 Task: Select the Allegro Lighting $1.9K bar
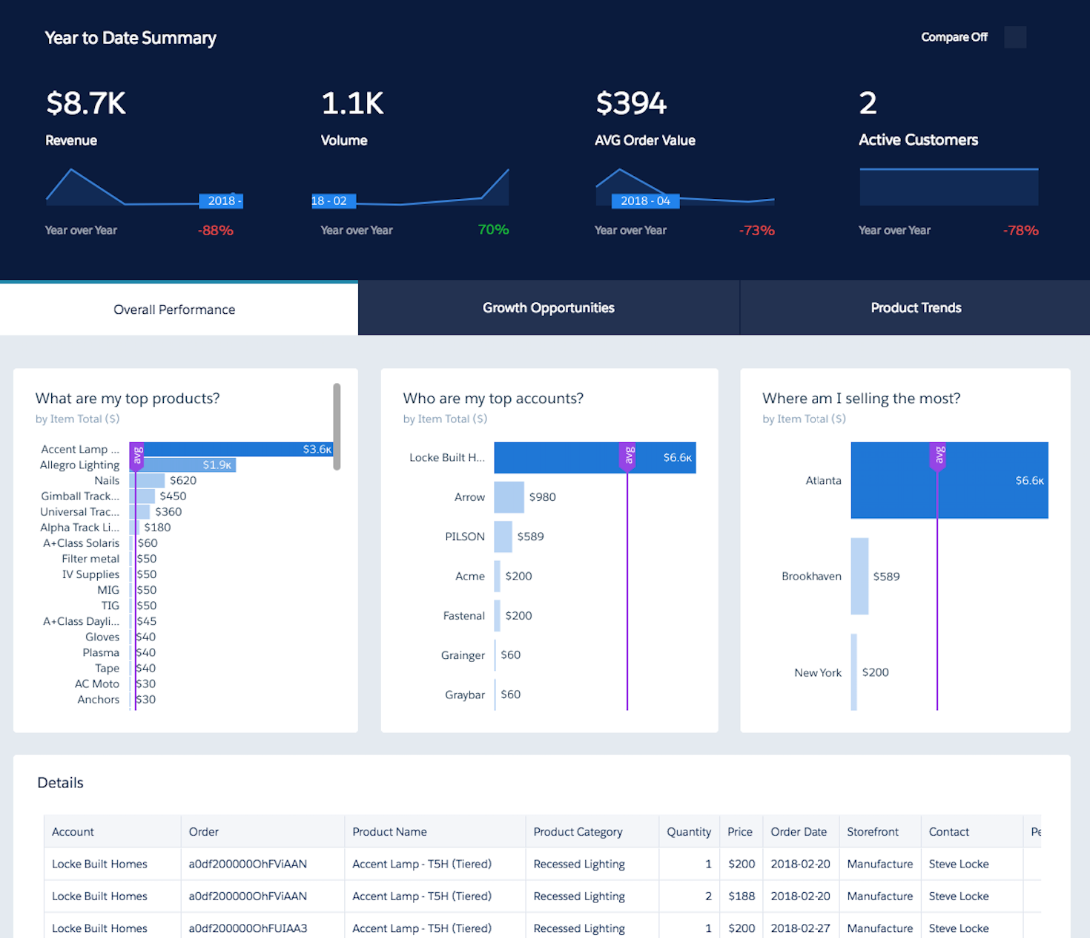(x=185, y=465)
